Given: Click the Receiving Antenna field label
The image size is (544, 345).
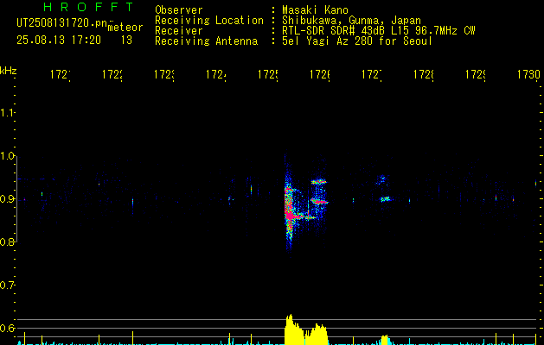Looking at the screenshot, I should click(x=206, y=41).
